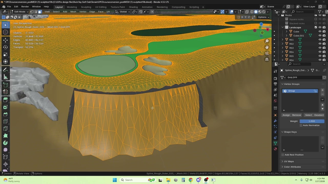Expand the Color Attributes panel
This screenshot has height=184, width=328.
pos(292,167)
